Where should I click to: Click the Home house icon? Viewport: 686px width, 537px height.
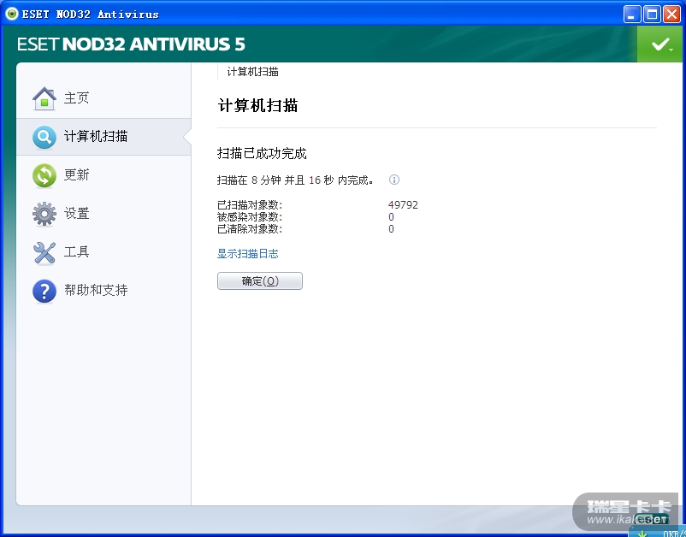click(x=44, y=98)
